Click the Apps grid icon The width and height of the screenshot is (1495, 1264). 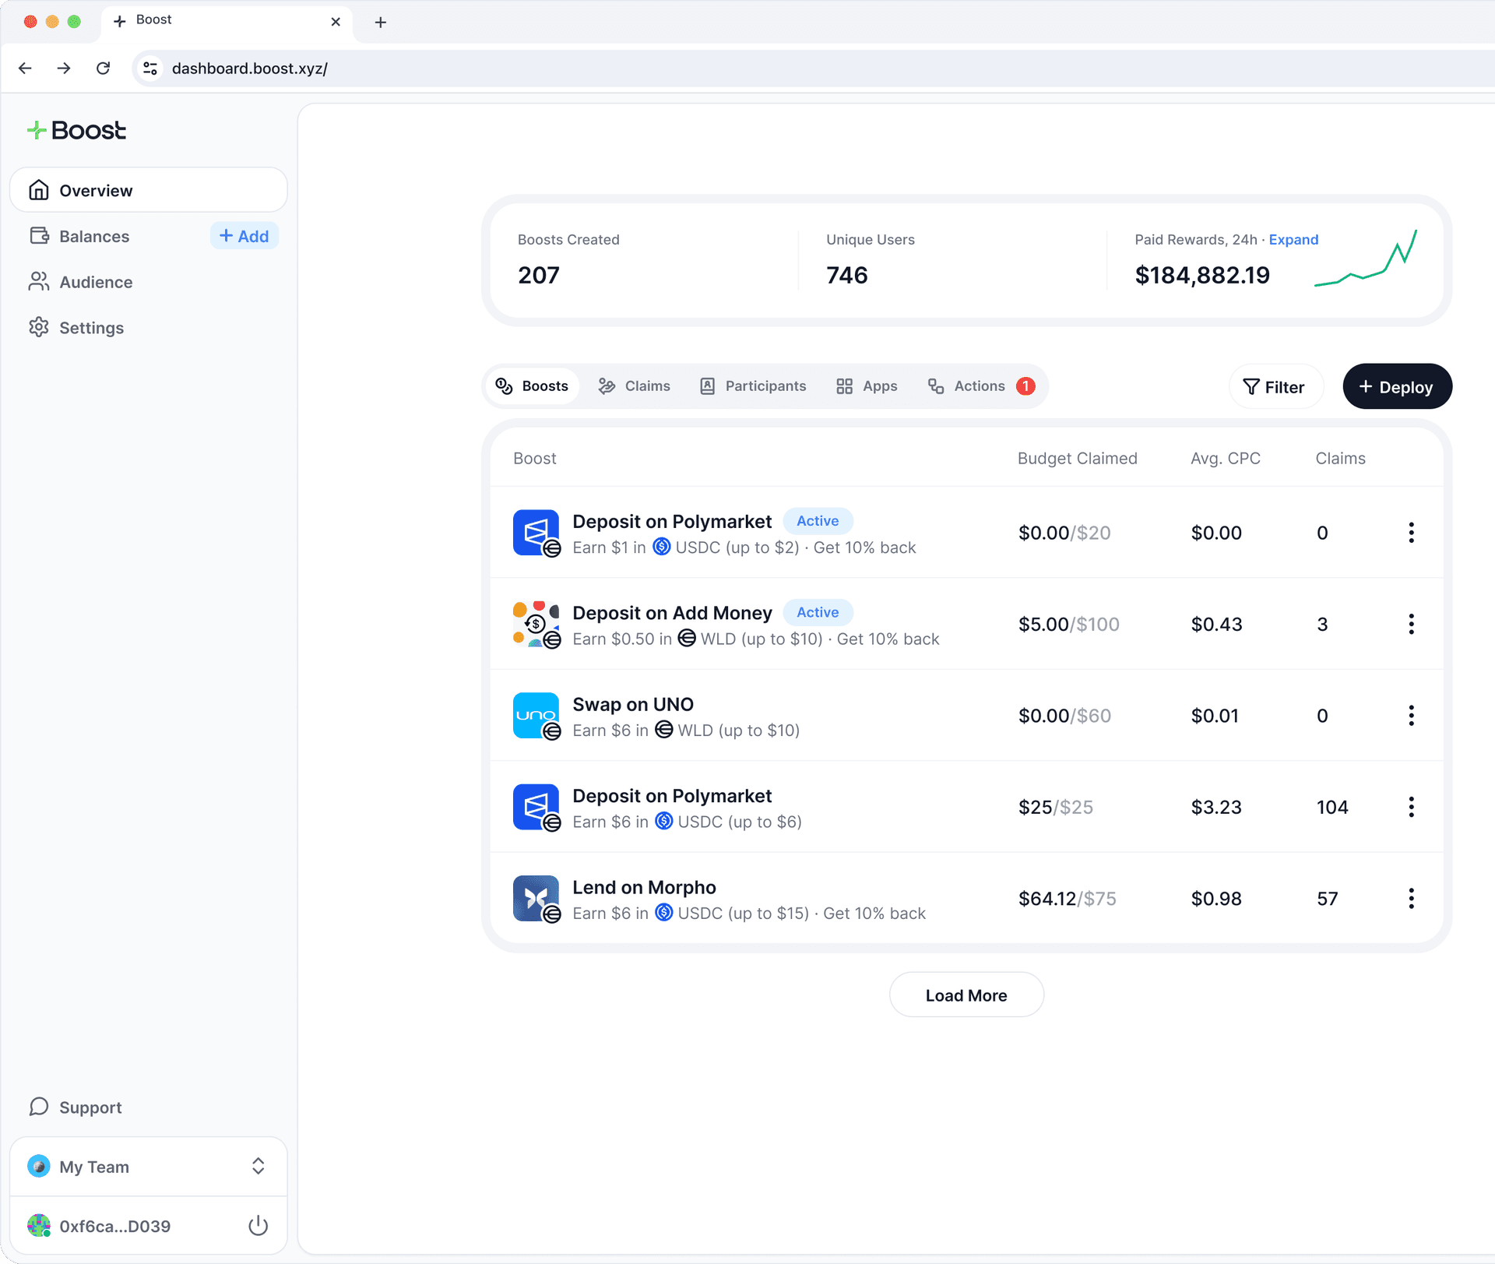(845, 386)
